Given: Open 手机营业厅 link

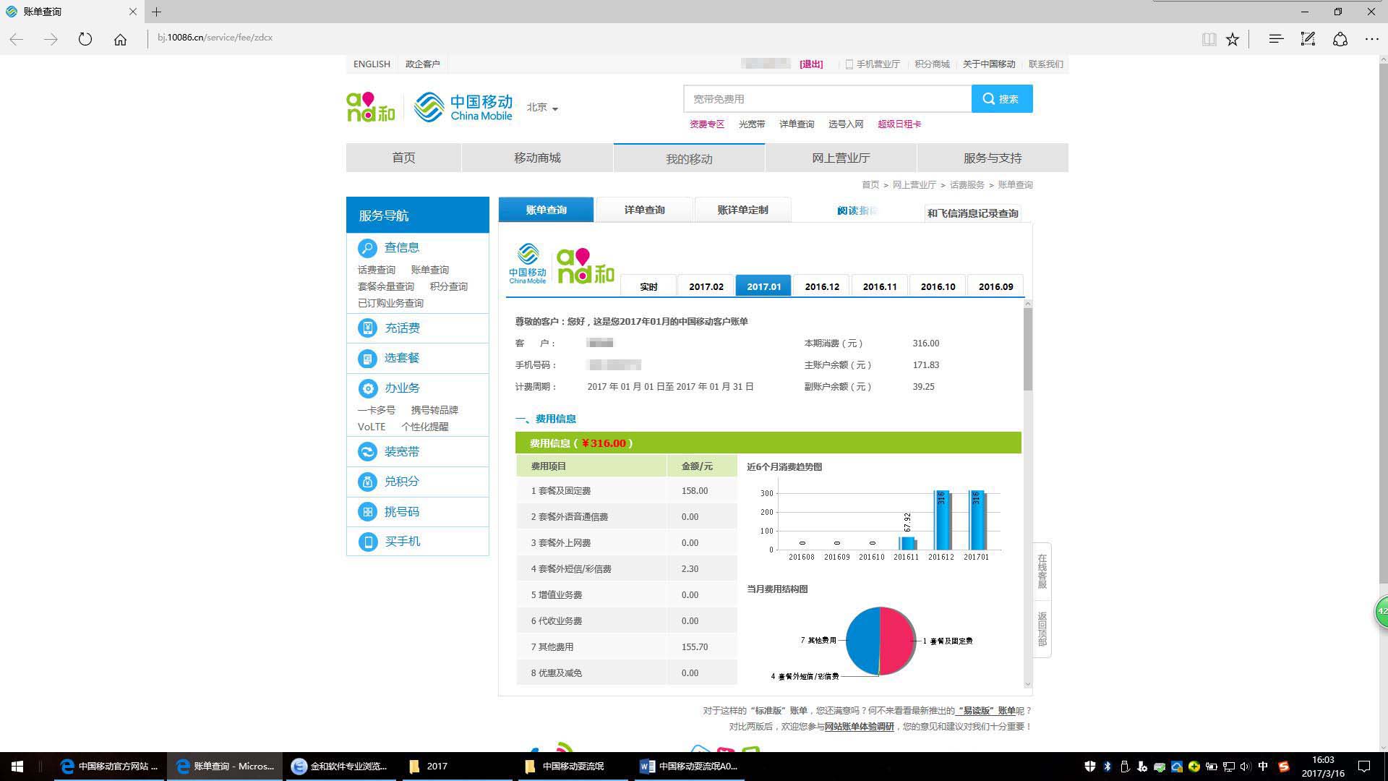Looking at the screenshot, I should pyautogui.click(x=873, y=64).
